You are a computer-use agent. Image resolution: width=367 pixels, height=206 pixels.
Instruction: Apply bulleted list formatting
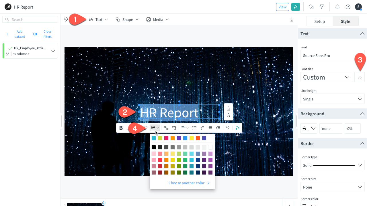(194, 128)
